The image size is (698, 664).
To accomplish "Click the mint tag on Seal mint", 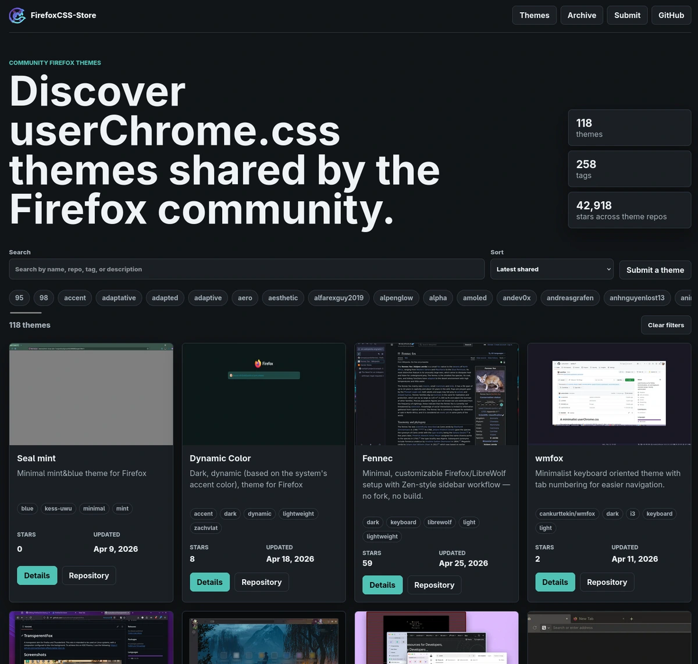I will click(122, 508).
